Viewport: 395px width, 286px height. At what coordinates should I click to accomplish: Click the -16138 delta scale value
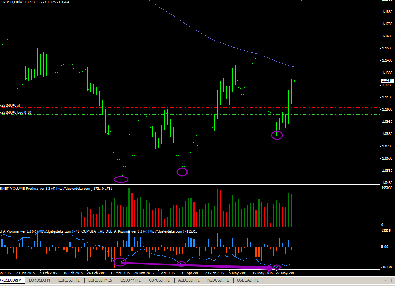(x=387, y=267)
